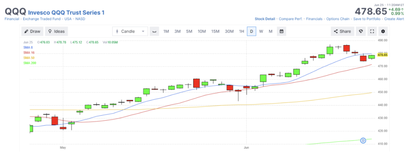The width and height of the screenshot is (409, 161).
Task: Click the QQQ ticker heading
Action: (x=15, y=12)
